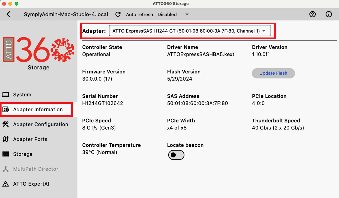Click the PCIe width x4 of x8
The width and height of the screenshot is (339, 198).
point(177,128)
